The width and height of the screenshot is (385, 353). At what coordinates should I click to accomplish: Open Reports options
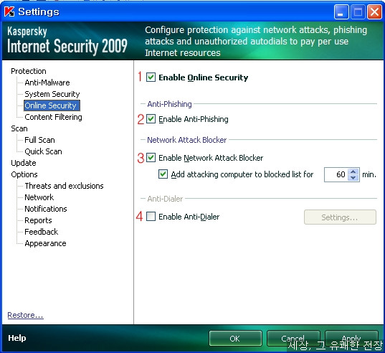click(x=38, y=220)
